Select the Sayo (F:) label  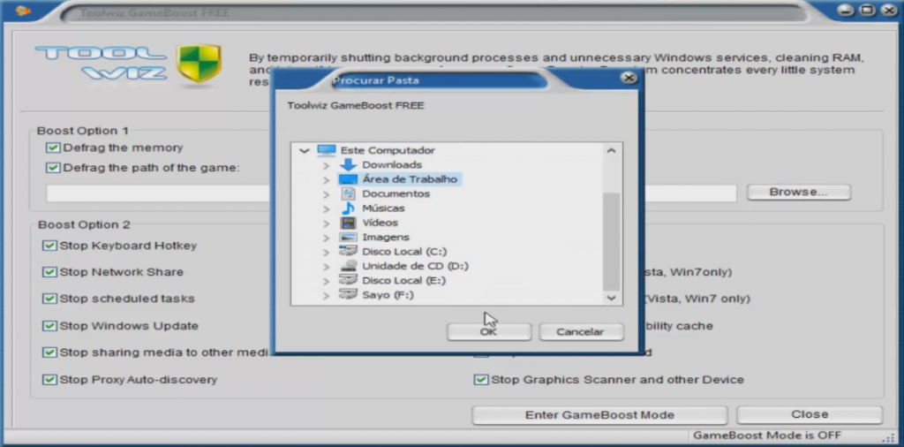point(388,295)
